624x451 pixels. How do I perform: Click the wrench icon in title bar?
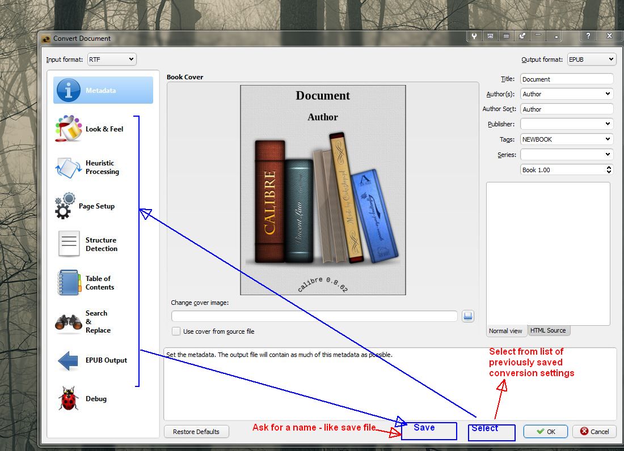(474, 36)
